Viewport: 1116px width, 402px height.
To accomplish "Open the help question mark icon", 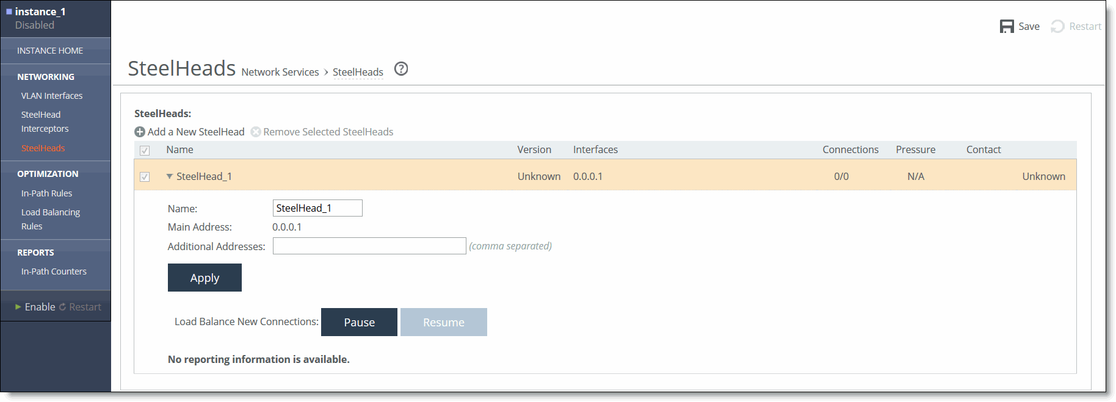I will (401, 69).
